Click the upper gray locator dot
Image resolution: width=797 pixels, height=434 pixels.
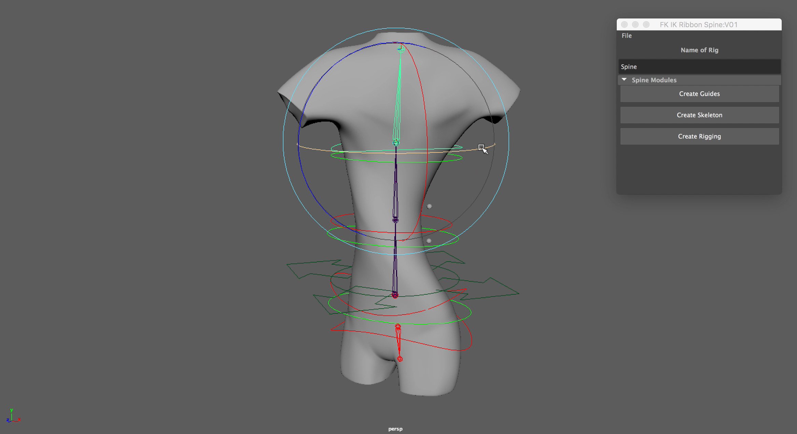429,206
